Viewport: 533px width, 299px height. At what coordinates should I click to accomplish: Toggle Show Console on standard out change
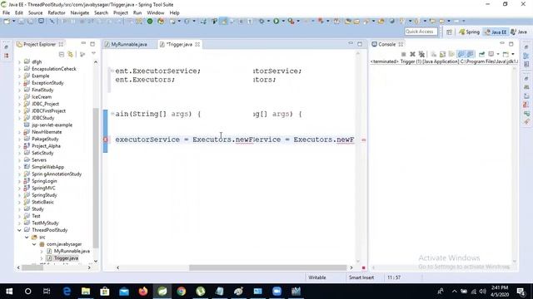[461, 54]
